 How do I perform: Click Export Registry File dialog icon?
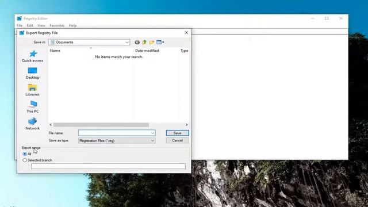22,33
